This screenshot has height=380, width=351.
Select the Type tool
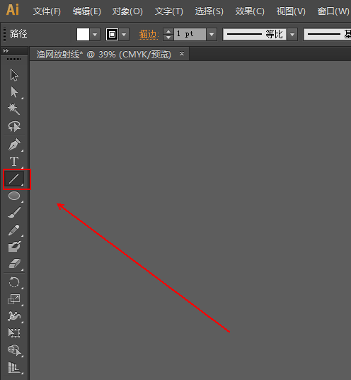point(14,162)
